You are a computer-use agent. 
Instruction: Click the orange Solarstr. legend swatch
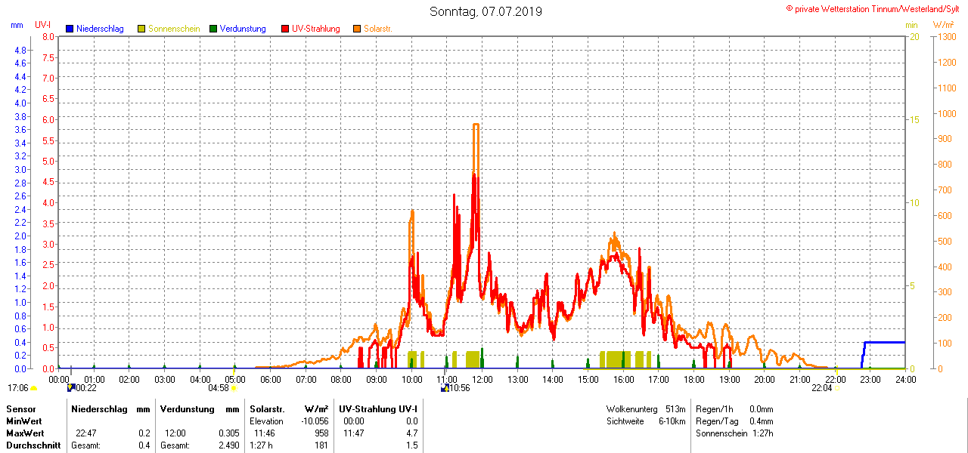point(357,29)
